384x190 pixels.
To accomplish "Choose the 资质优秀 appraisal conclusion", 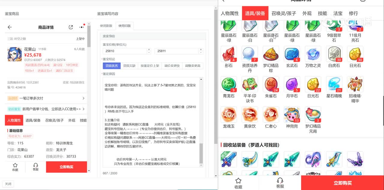I will [112, 66].
